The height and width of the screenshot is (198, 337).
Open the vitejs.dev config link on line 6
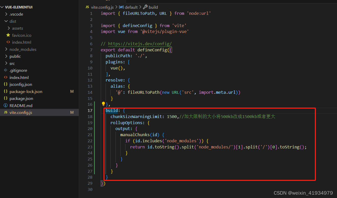(140, 44)
